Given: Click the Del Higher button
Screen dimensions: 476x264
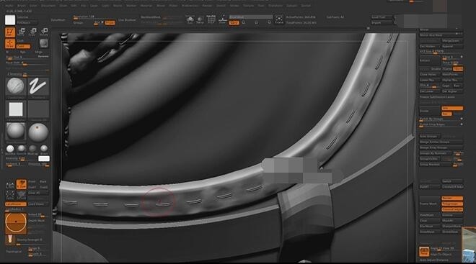Looking at the screenshot, I should pyautogui.click(x=452, y=91).
